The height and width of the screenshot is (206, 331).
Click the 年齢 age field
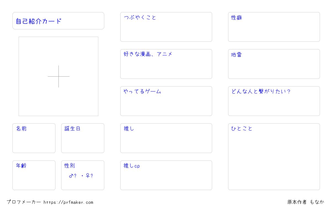click(x=34, y=175)
